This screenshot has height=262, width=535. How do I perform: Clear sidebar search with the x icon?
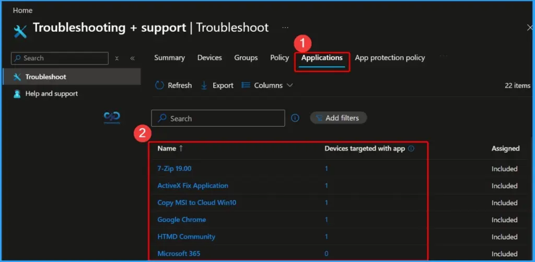point(117,58)
